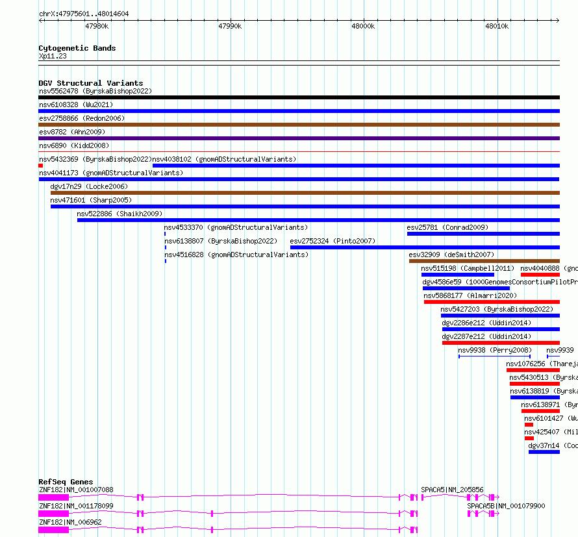Viewport: 578px width, 537px height.
Task: Select the nsv6138819 variant label
Action: 544,391
